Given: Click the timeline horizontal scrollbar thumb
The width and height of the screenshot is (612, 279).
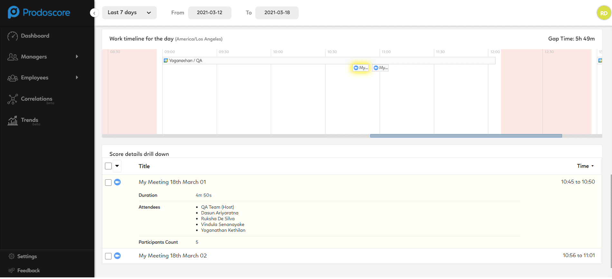Looking at the screenshot, I should pyautogui.click(x=466, y=136).
